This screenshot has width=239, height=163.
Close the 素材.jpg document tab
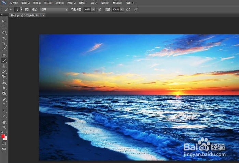coord(43,15)
